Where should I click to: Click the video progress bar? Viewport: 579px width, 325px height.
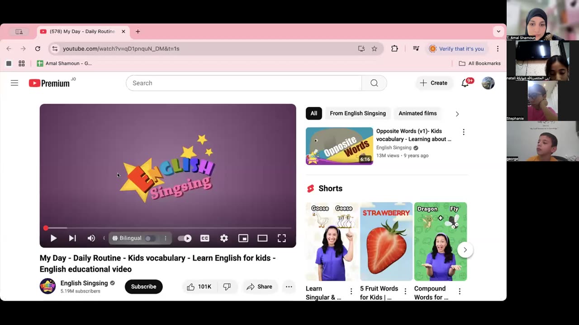(168, 228)
